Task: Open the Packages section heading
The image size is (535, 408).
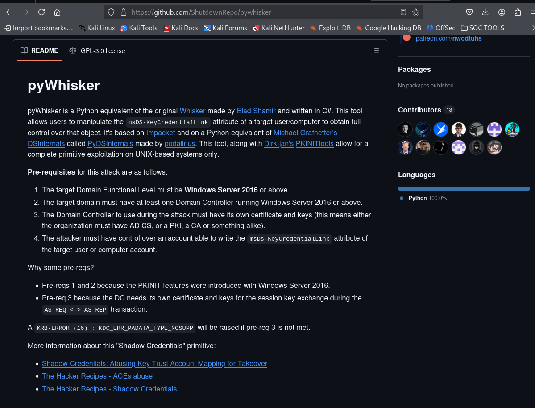Action: pyautogui.click(x=414, y=69)
